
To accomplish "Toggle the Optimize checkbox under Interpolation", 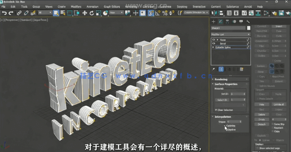I will point(225,125).
